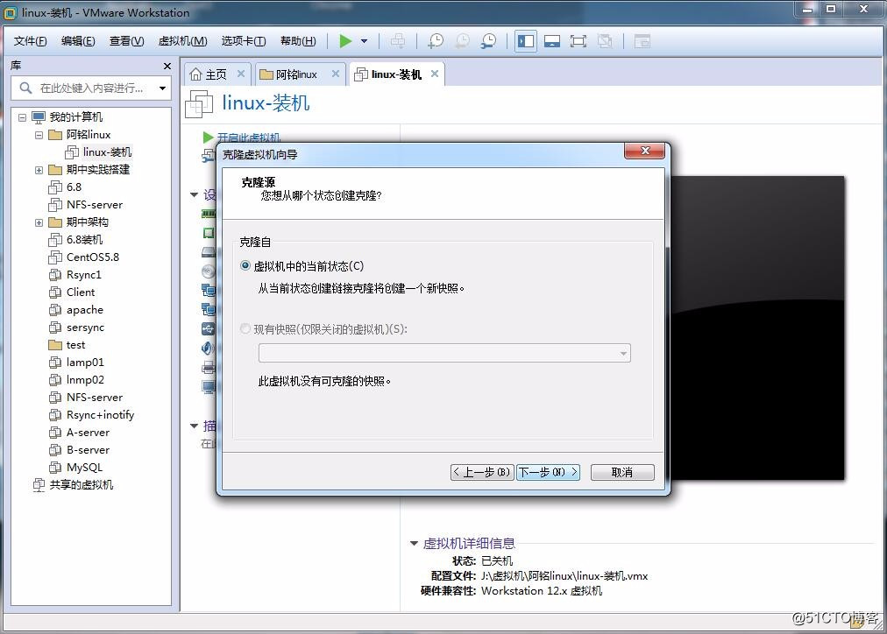
Task: Select the CentOS5.8 VM icon
Action: click(55, 257)
